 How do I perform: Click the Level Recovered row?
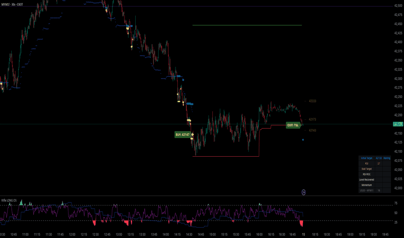click(375, 180)
